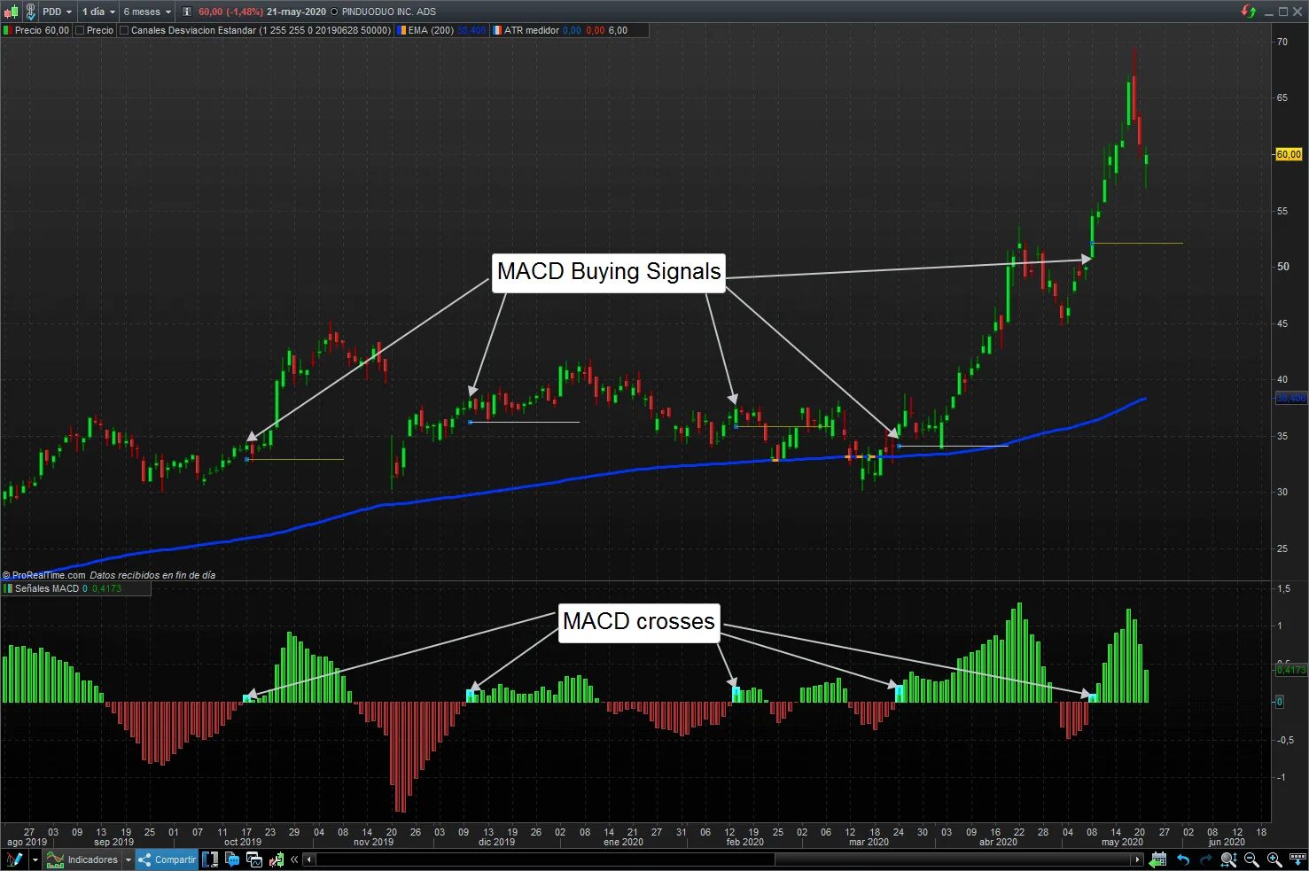The image size is (1309, 871).
Task: Click the auto-fit zoom magnifier icon
Action: [1228, 859]
